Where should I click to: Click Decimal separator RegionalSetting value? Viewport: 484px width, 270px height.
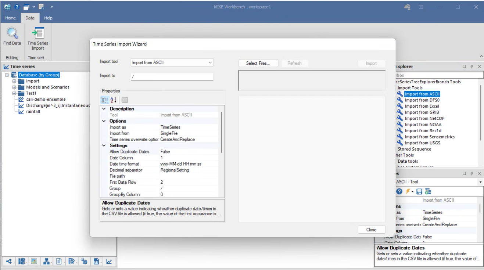coord(175,170)
